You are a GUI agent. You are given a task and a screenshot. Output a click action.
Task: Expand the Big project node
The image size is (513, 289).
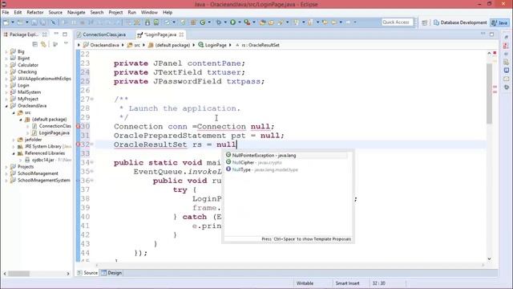pos(6,51)
